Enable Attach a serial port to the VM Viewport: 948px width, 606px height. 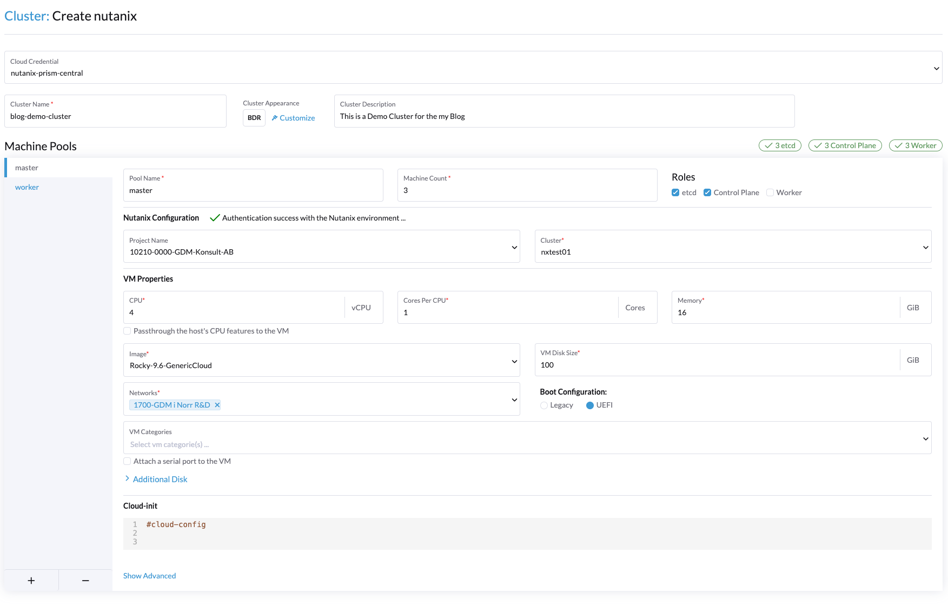(127, 461)
